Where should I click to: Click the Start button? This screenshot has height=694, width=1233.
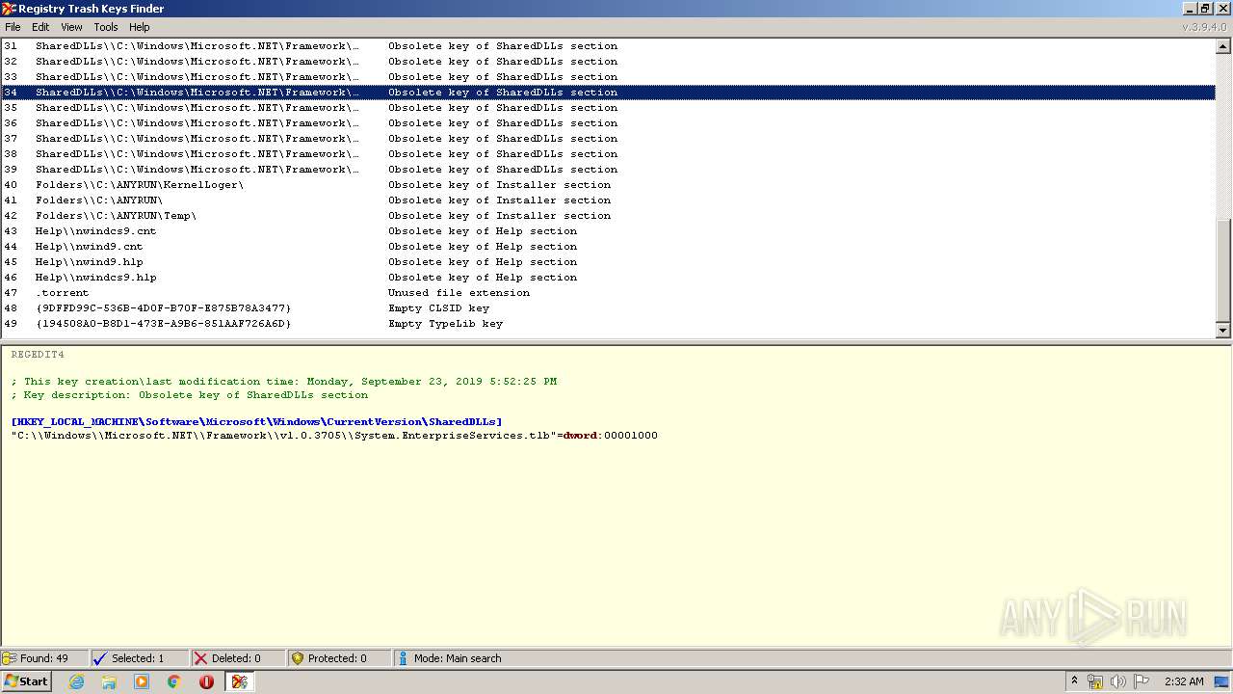[27, 681]
